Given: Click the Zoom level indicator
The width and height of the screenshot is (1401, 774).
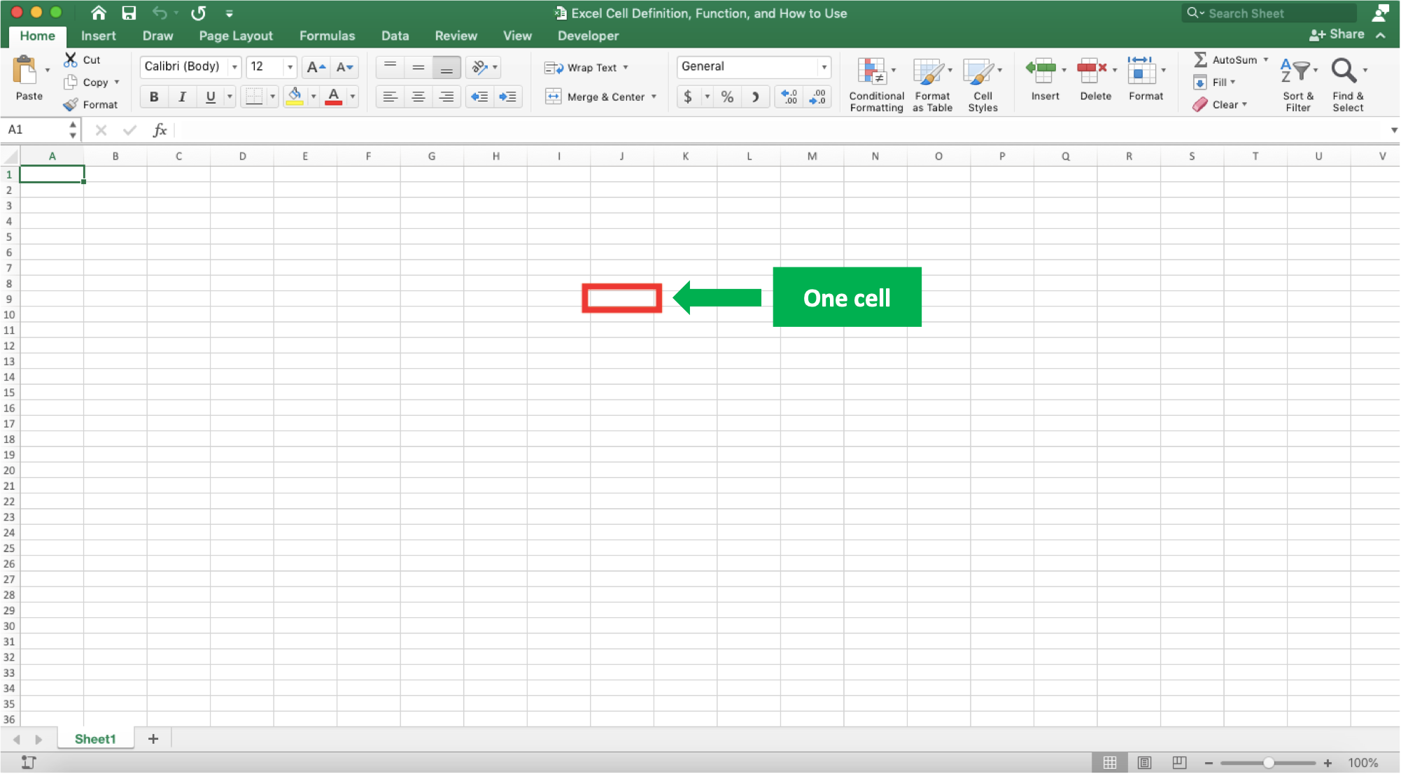Looking at the screenshot, I should (x=1370, y=761).
